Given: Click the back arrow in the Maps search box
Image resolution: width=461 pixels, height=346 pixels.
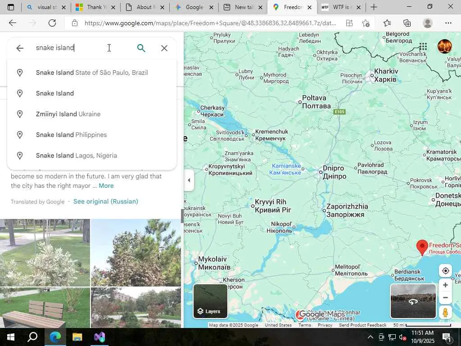Looking at the screenshot, I should click(x=20, y=48).
